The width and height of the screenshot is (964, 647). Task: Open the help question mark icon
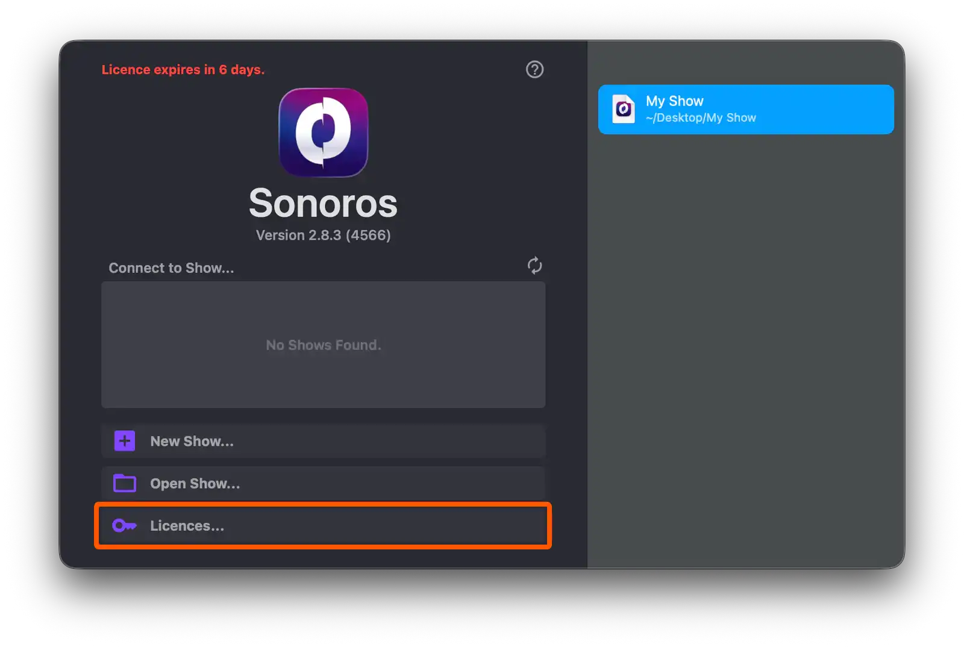pyautogui.click(x=534, y=69)
